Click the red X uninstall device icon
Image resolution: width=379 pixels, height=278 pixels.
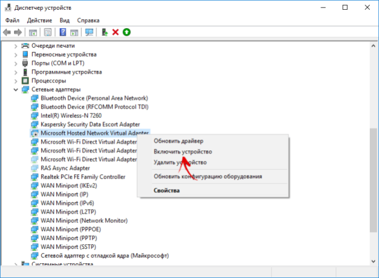115,32
